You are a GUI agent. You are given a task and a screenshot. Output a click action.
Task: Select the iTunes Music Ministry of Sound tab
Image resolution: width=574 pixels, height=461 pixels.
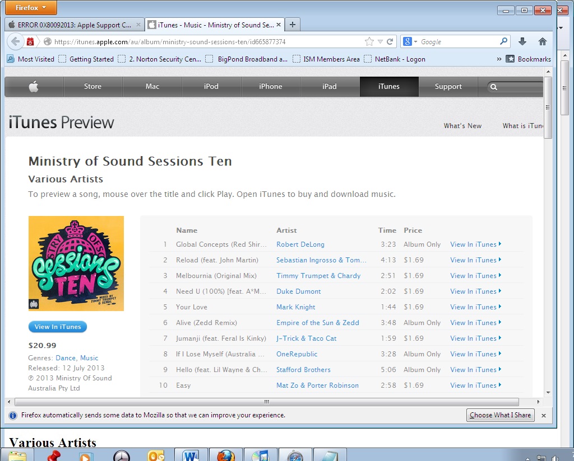(214, 25)
